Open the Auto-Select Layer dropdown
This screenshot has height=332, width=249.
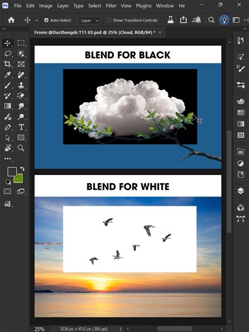89,20
